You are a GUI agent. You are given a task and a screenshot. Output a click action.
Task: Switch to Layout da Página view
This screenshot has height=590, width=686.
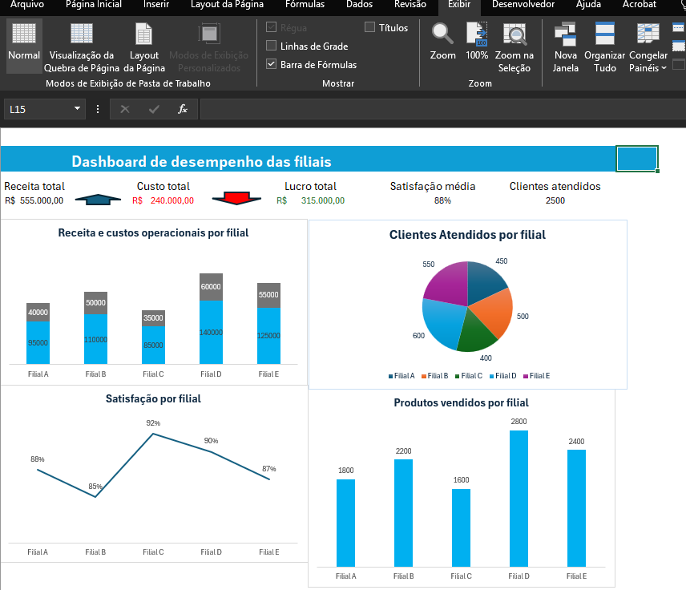pyautogui.click(x=144, y=34)
